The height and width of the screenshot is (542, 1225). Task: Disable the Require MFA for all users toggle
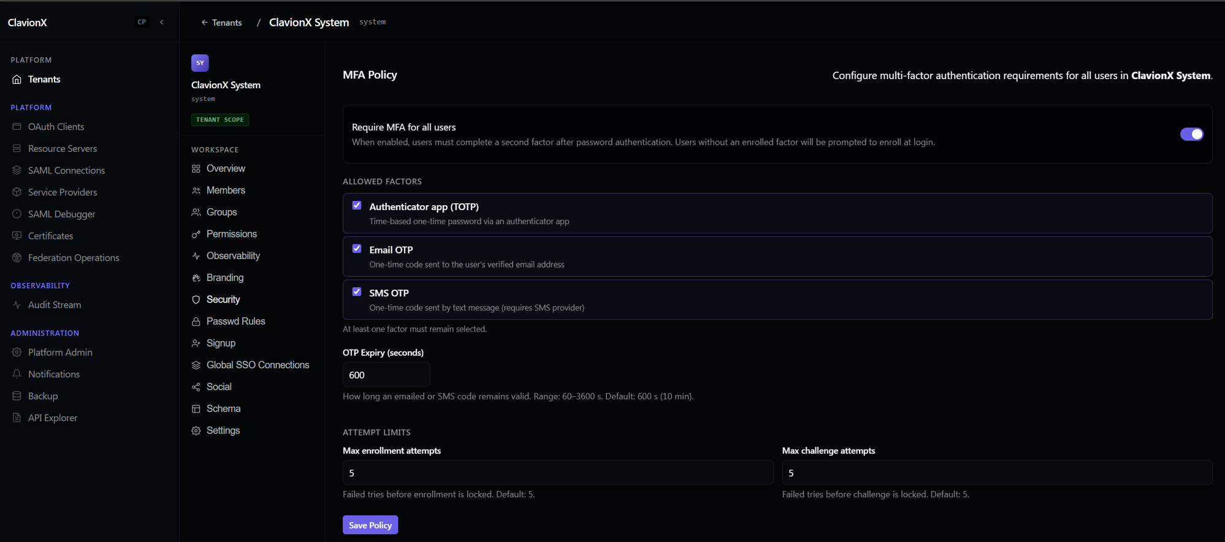(1191, 134)
